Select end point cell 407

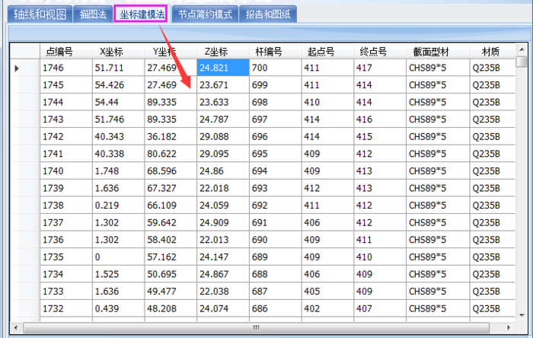pos(380,308)
